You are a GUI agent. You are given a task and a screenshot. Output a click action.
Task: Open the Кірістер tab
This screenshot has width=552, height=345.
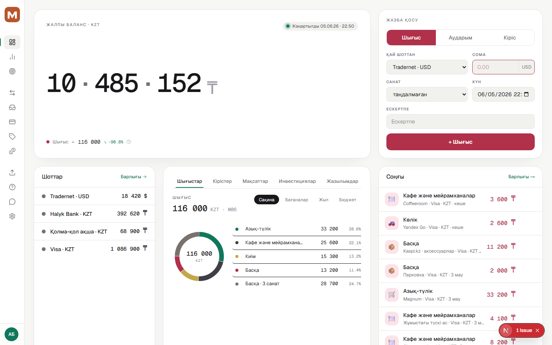coord(222,181)
